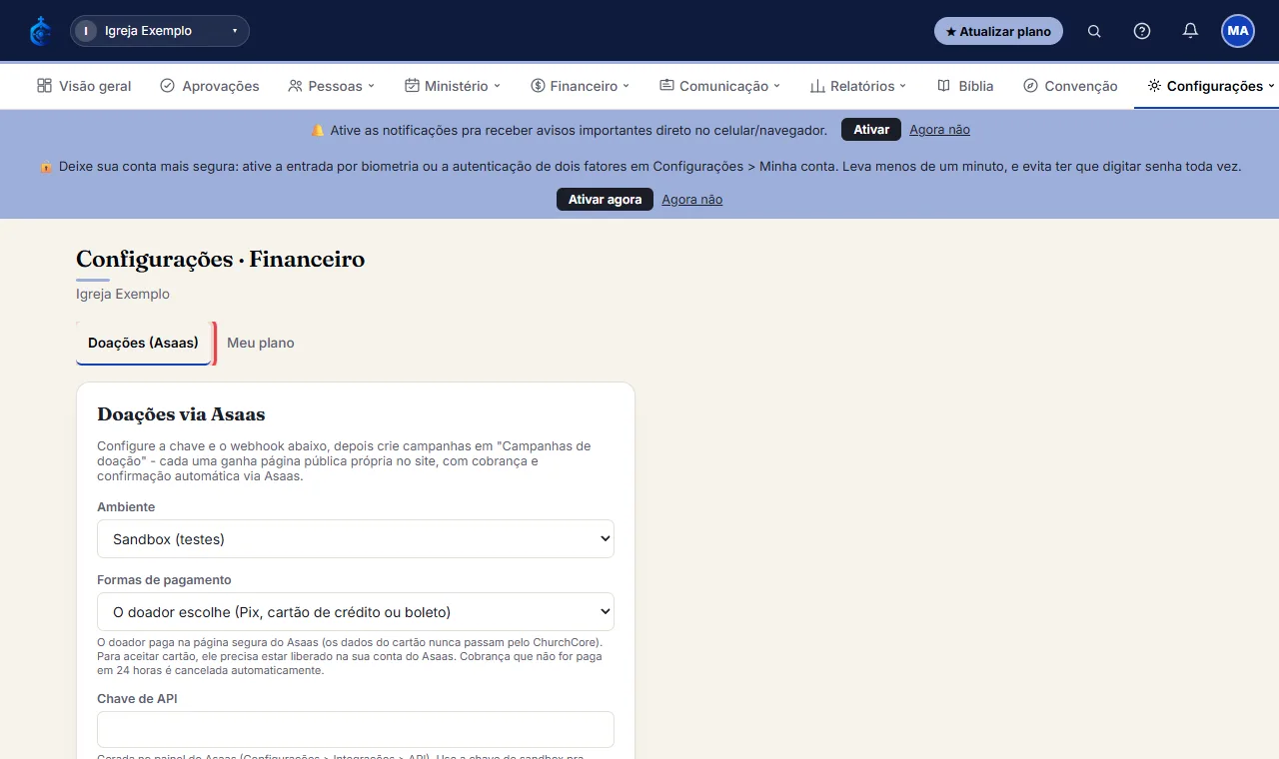Click the Configurações sun gear icon
Viewport: 1279px width, 759px height.
coord(1154,86)
